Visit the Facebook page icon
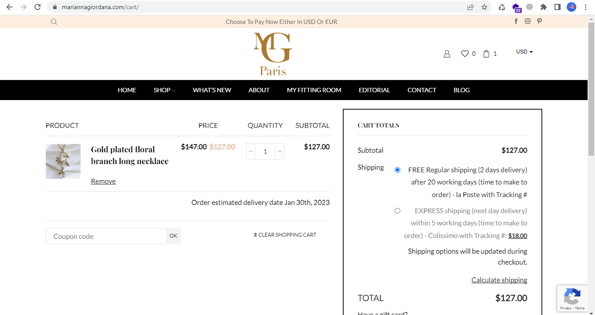Image resolution: width=595 pixels, height=315 pixels. (516, 21)
